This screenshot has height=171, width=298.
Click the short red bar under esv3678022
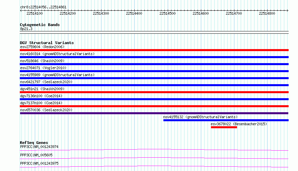[224, 127]
